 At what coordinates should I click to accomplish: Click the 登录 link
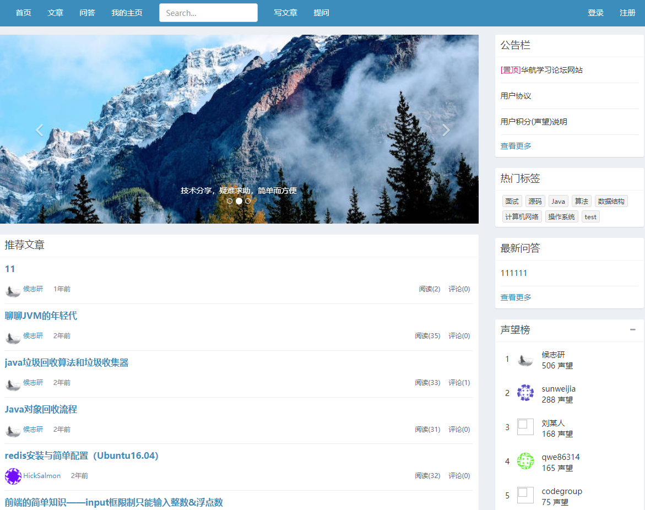pyautogui.click(x=595, y=13)
